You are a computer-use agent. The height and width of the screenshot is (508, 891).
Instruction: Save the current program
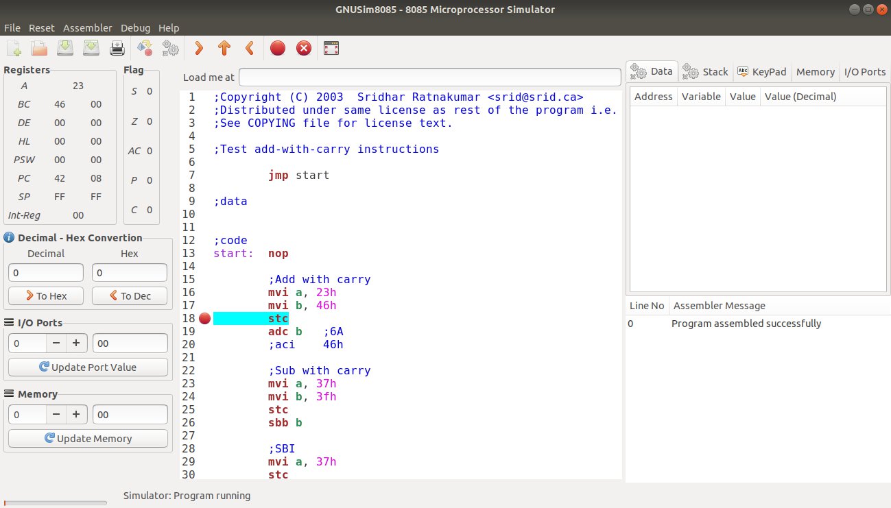pyautogui.click(x=64, y=47)
